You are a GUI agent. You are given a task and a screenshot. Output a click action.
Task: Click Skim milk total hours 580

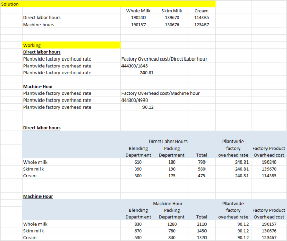(x=201, y=169)
